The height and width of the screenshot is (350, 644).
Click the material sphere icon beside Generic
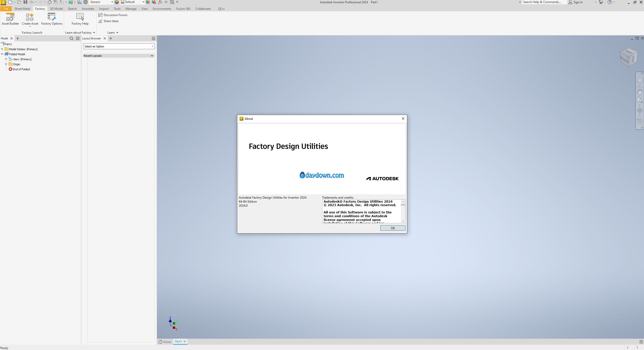click(86, 2)
